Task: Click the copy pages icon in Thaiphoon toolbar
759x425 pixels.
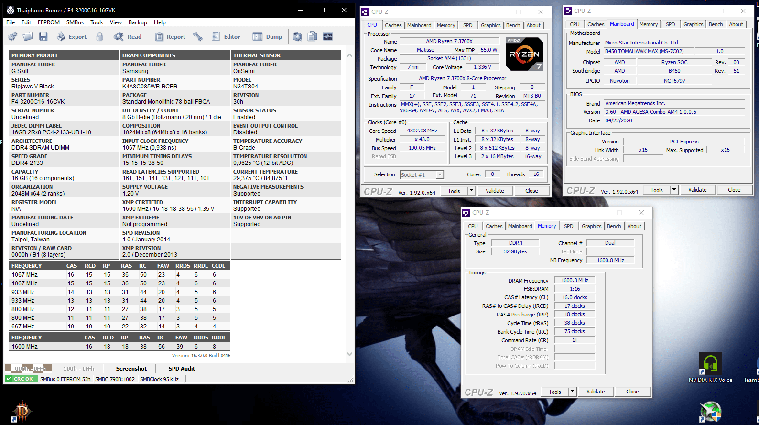Action: (x=313, y=36)
